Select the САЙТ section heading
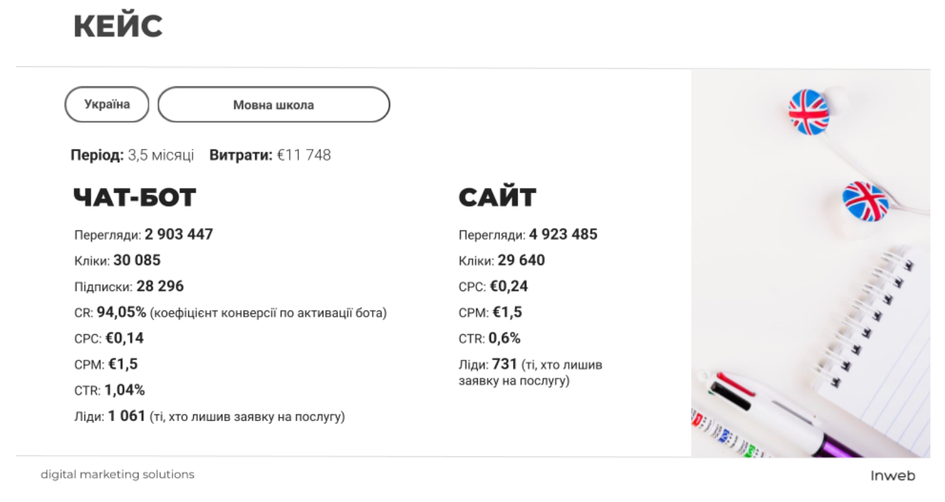This screenshot has height=502, width=945. 497,198
